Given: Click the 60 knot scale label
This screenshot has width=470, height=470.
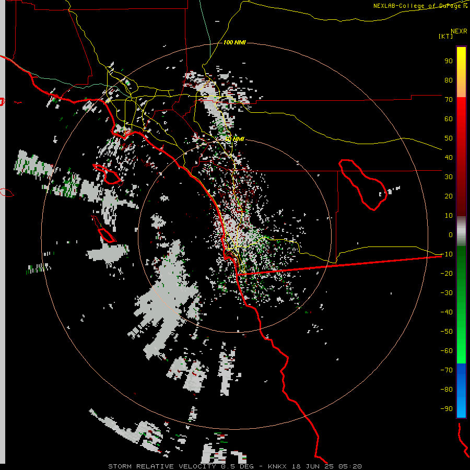Looking at the screenshot, I should [449, 119].
